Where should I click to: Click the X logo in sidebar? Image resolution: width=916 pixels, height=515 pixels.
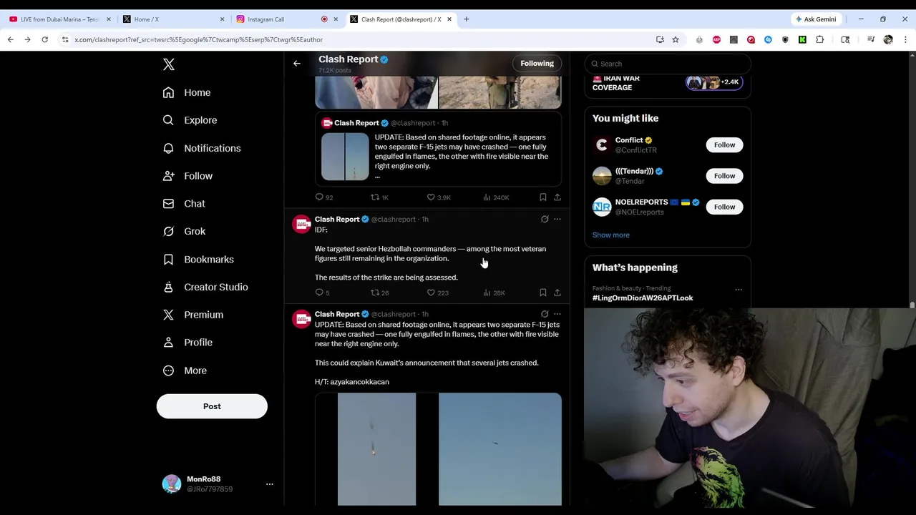(169, 64)
